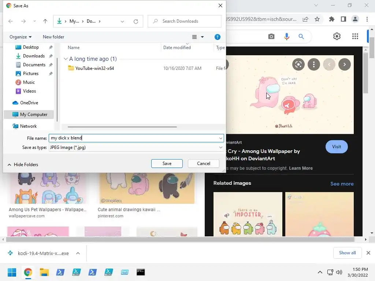This screenshot has width=375, height=281.
Task: Open the Save As help icon
Action: point(218,37)
